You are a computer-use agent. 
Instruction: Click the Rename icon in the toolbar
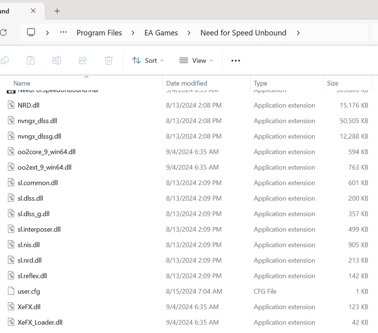57,60
